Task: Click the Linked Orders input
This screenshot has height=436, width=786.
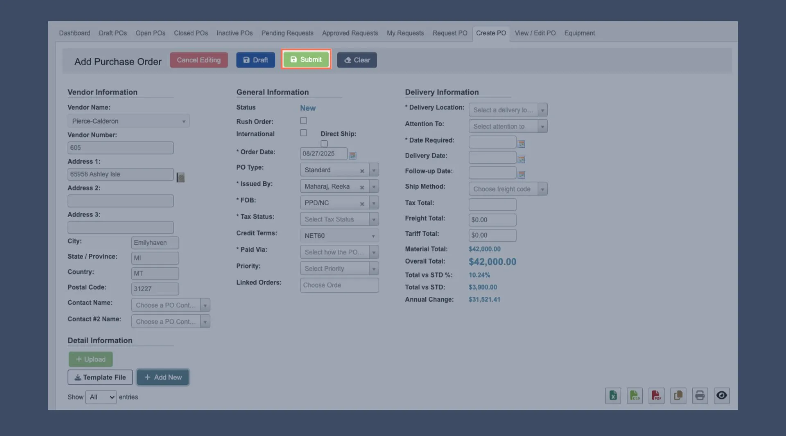Action: (339, 285)
